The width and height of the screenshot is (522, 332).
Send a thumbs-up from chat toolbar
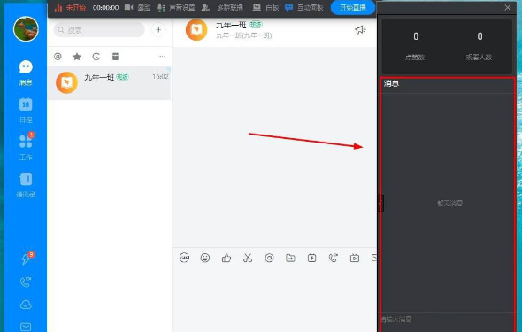click(226, 258)
